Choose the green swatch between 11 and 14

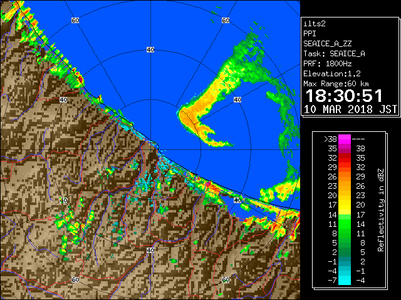(345, 224)
